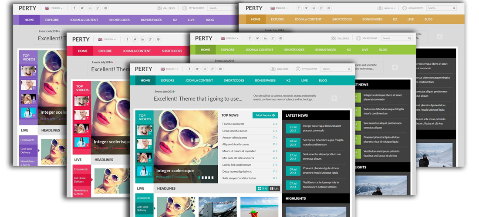
Task: Click the Most Popular button
Action: pyautogui.click(x=265, y=115)
